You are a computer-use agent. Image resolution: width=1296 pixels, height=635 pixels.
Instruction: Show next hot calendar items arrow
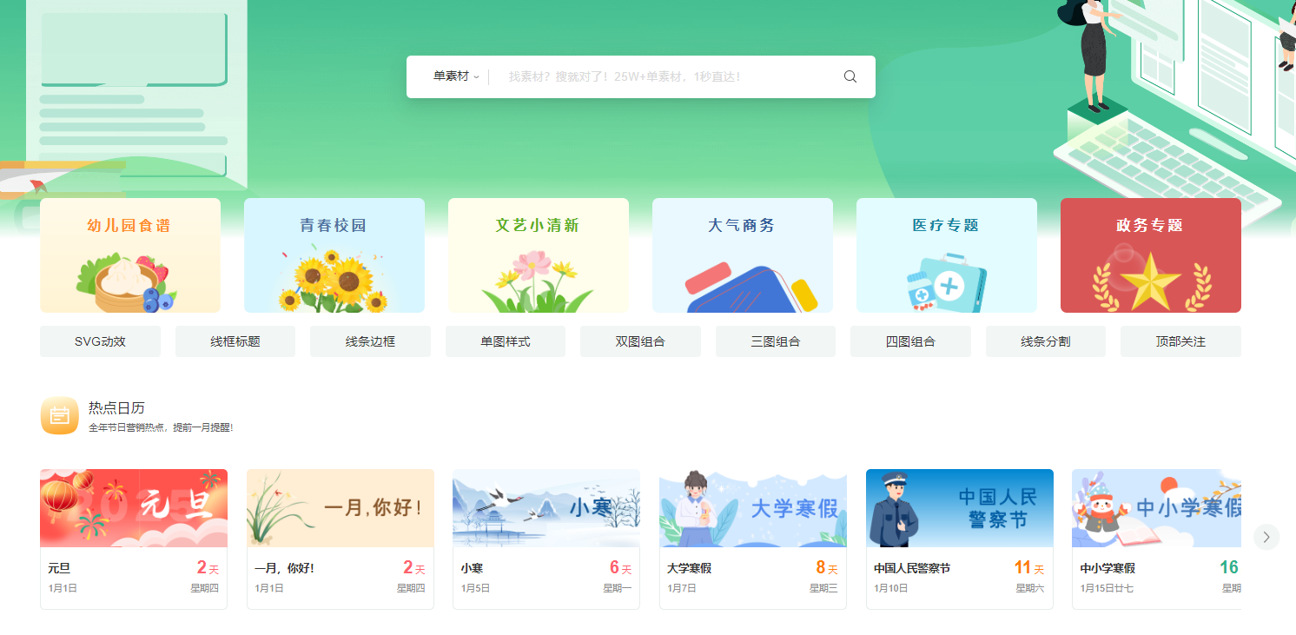click(x=1266, y=537)
